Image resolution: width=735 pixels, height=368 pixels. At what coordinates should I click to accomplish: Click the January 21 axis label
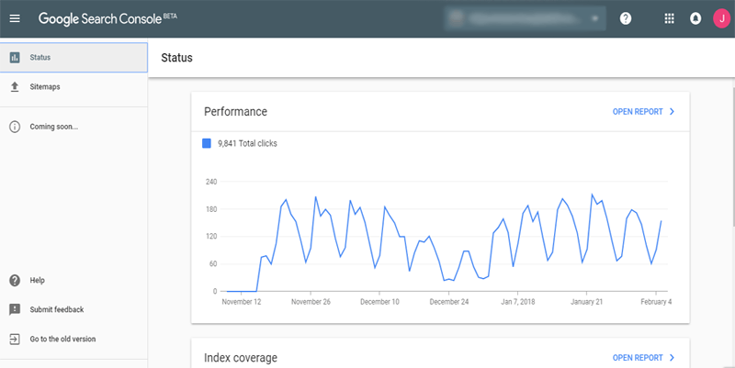[x=586, y=302]
